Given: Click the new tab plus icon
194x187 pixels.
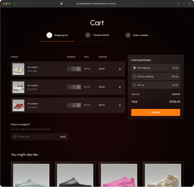Looking at the screenshot, I should tap(184, 3).
